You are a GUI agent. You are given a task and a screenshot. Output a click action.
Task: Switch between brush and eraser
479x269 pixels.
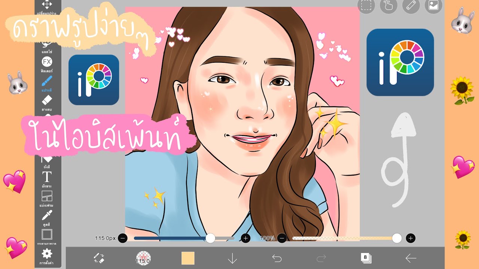tap(99, 258)
